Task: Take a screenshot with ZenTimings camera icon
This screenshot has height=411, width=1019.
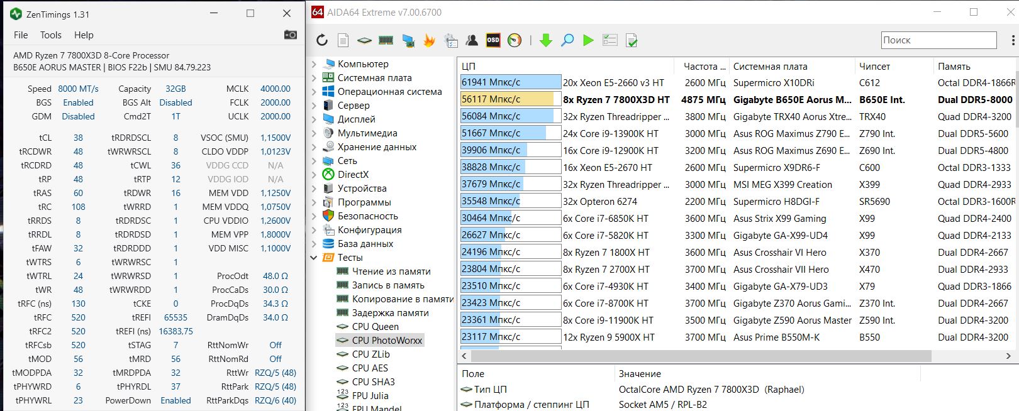Action: (291, 35)
